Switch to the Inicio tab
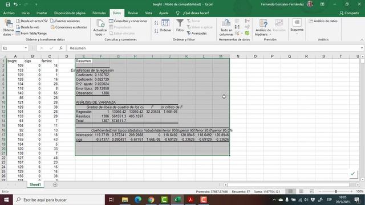Viewport: 365px width, 205px height. (x=25, y=13)
